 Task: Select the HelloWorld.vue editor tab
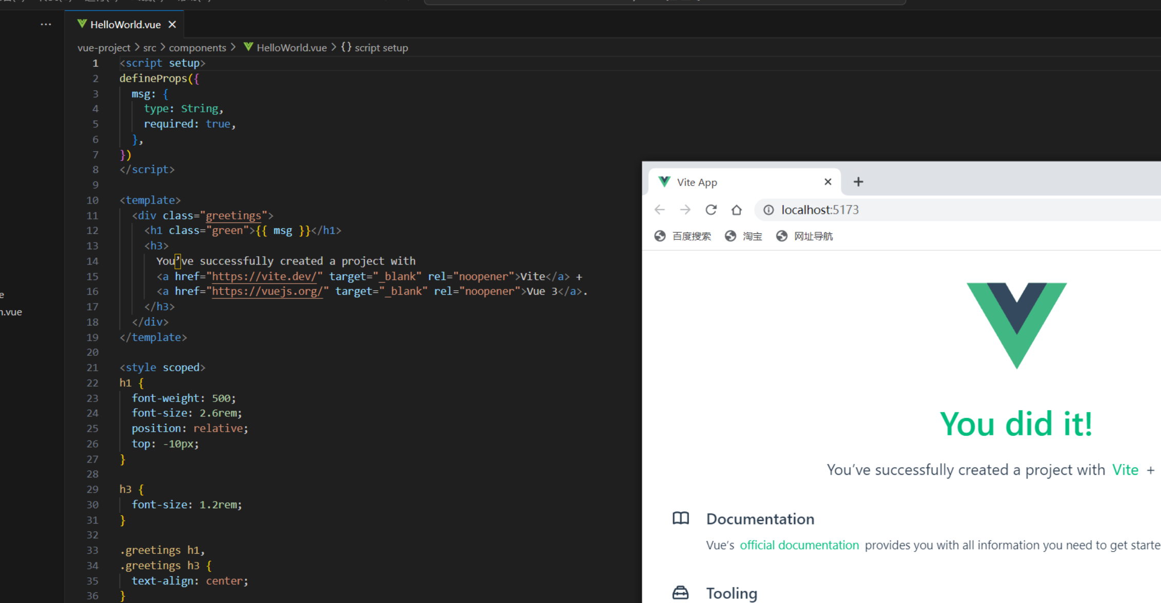124,24
